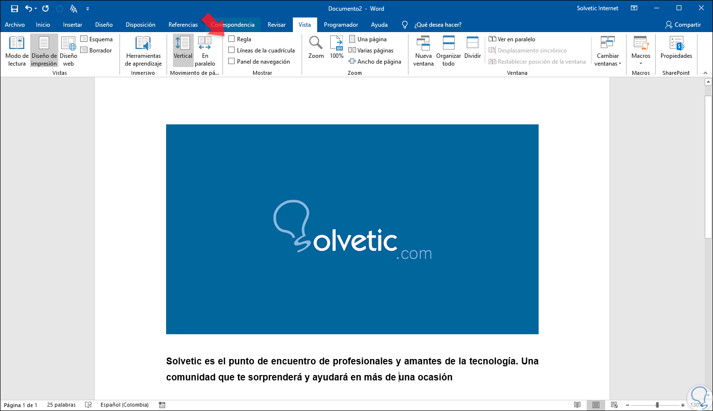713x411 pixels.
Task: Switch to Diseño web view
Action: 68,51
